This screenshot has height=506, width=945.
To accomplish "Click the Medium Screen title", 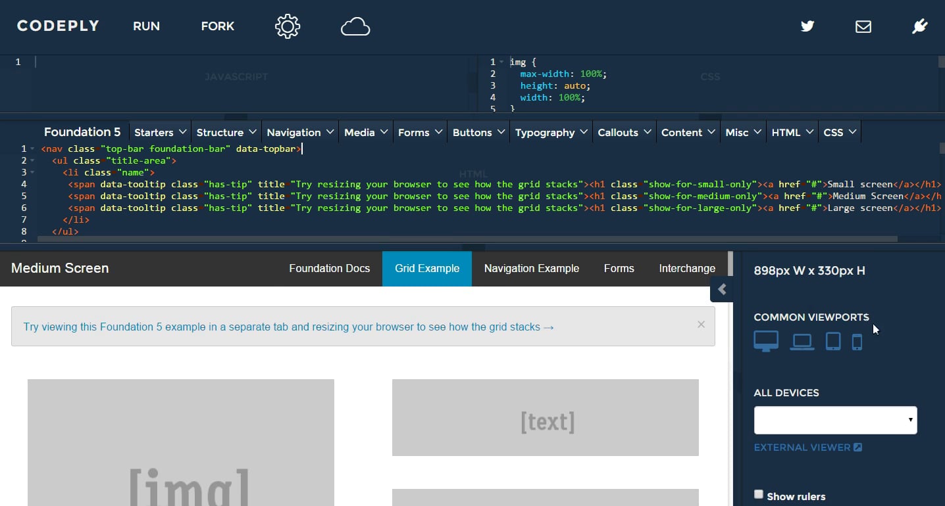I will [60, 268].
